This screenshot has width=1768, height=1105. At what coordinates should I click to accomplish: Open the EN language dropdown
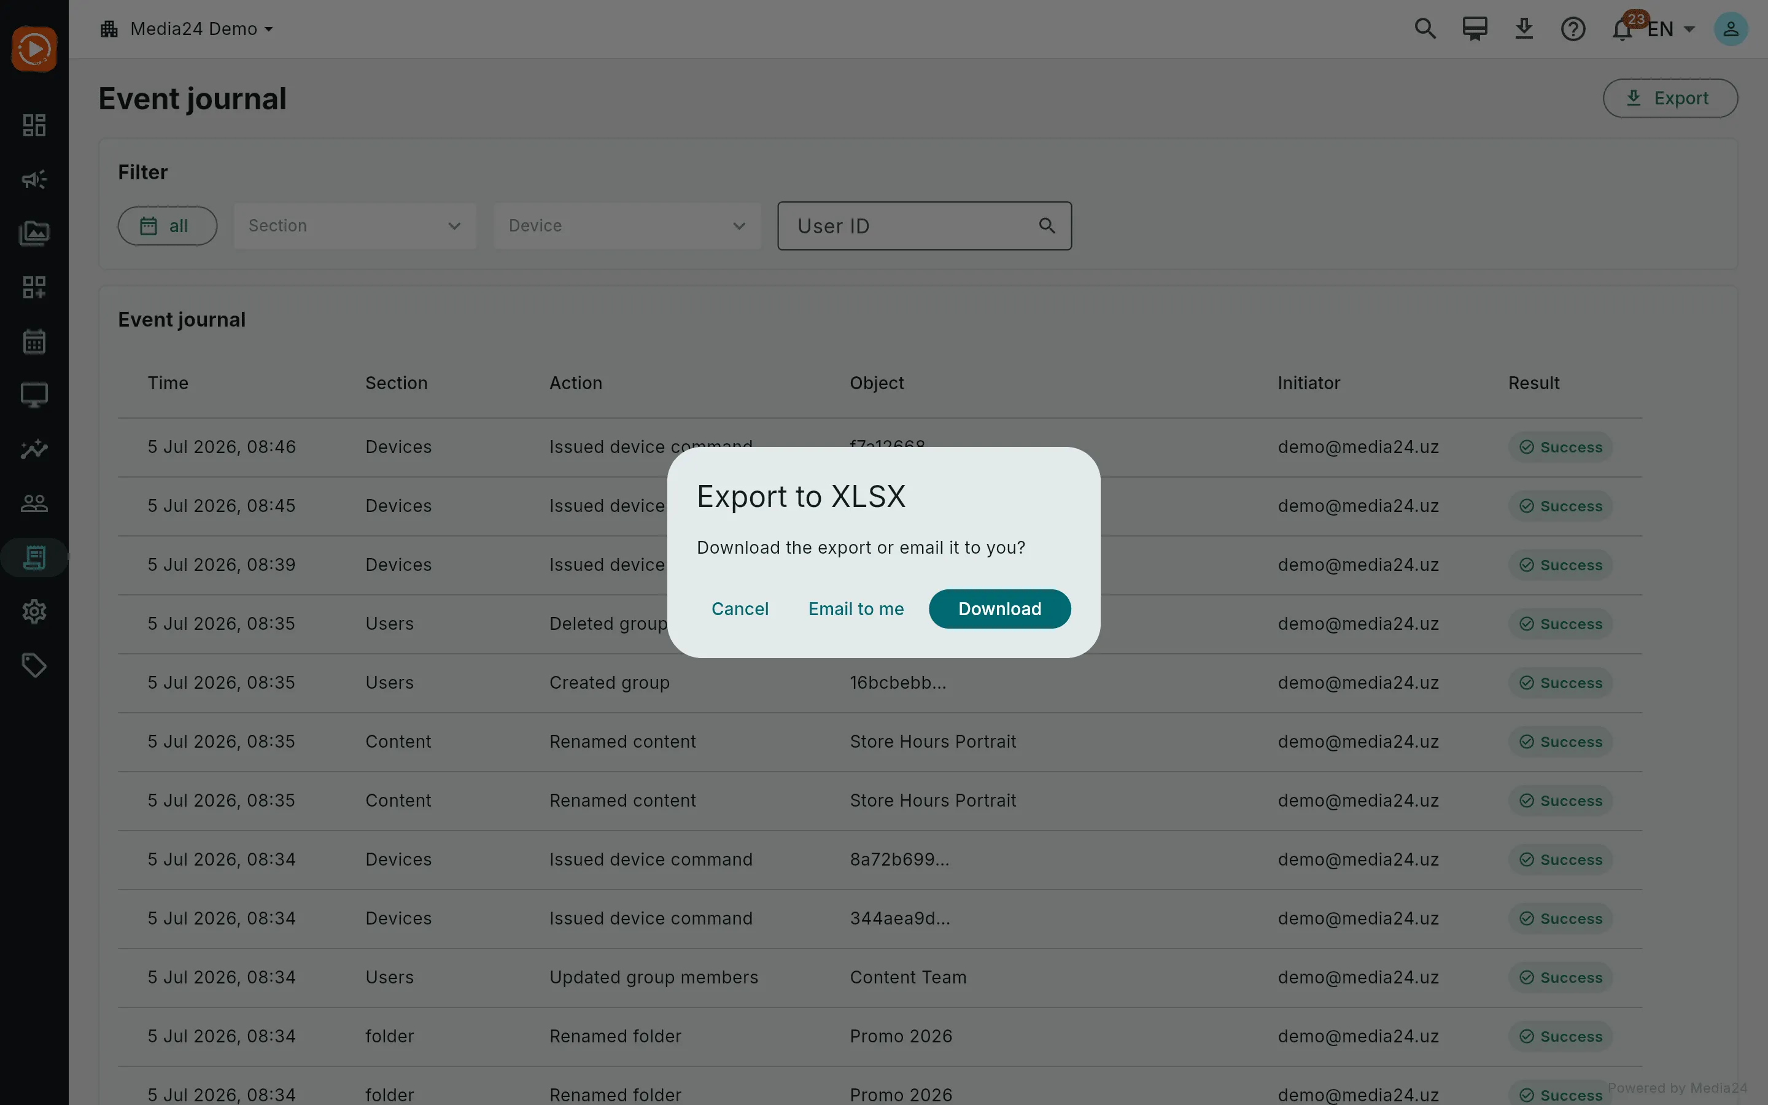1672,28
